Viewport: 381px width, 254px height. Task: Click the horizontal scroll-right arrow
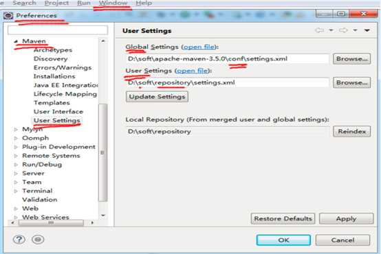[x=92, y=222]
